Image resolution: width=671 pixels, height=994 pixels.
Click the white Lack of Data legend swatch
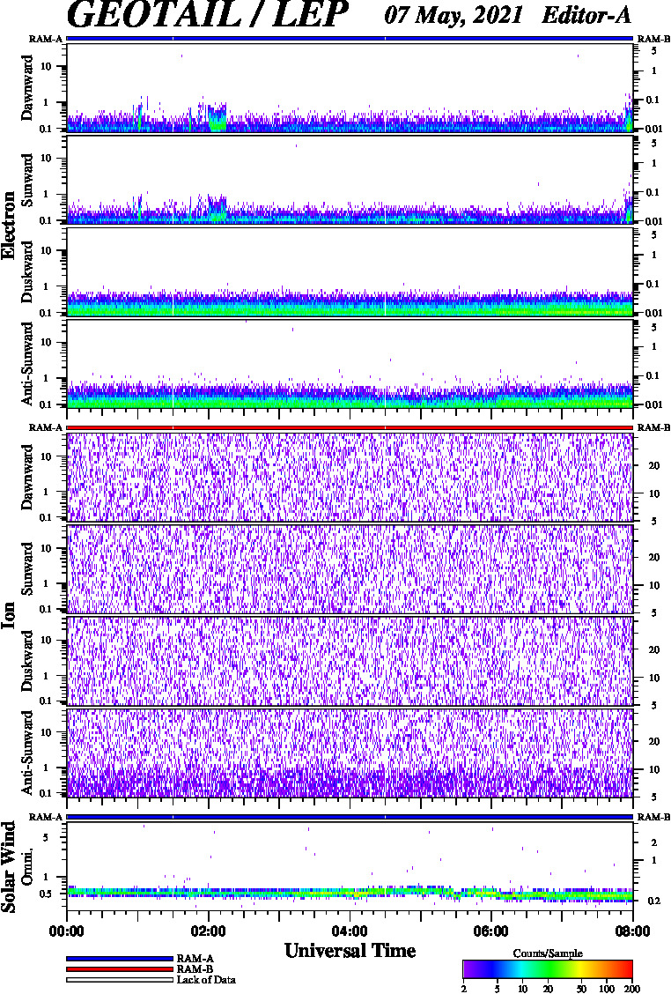pos(119,979)
